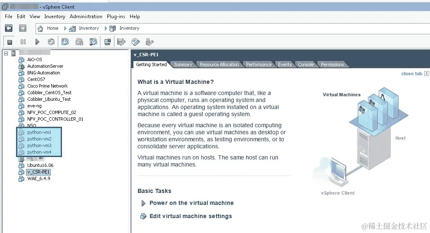Collapse the host tree node

[x=6, y=53]
